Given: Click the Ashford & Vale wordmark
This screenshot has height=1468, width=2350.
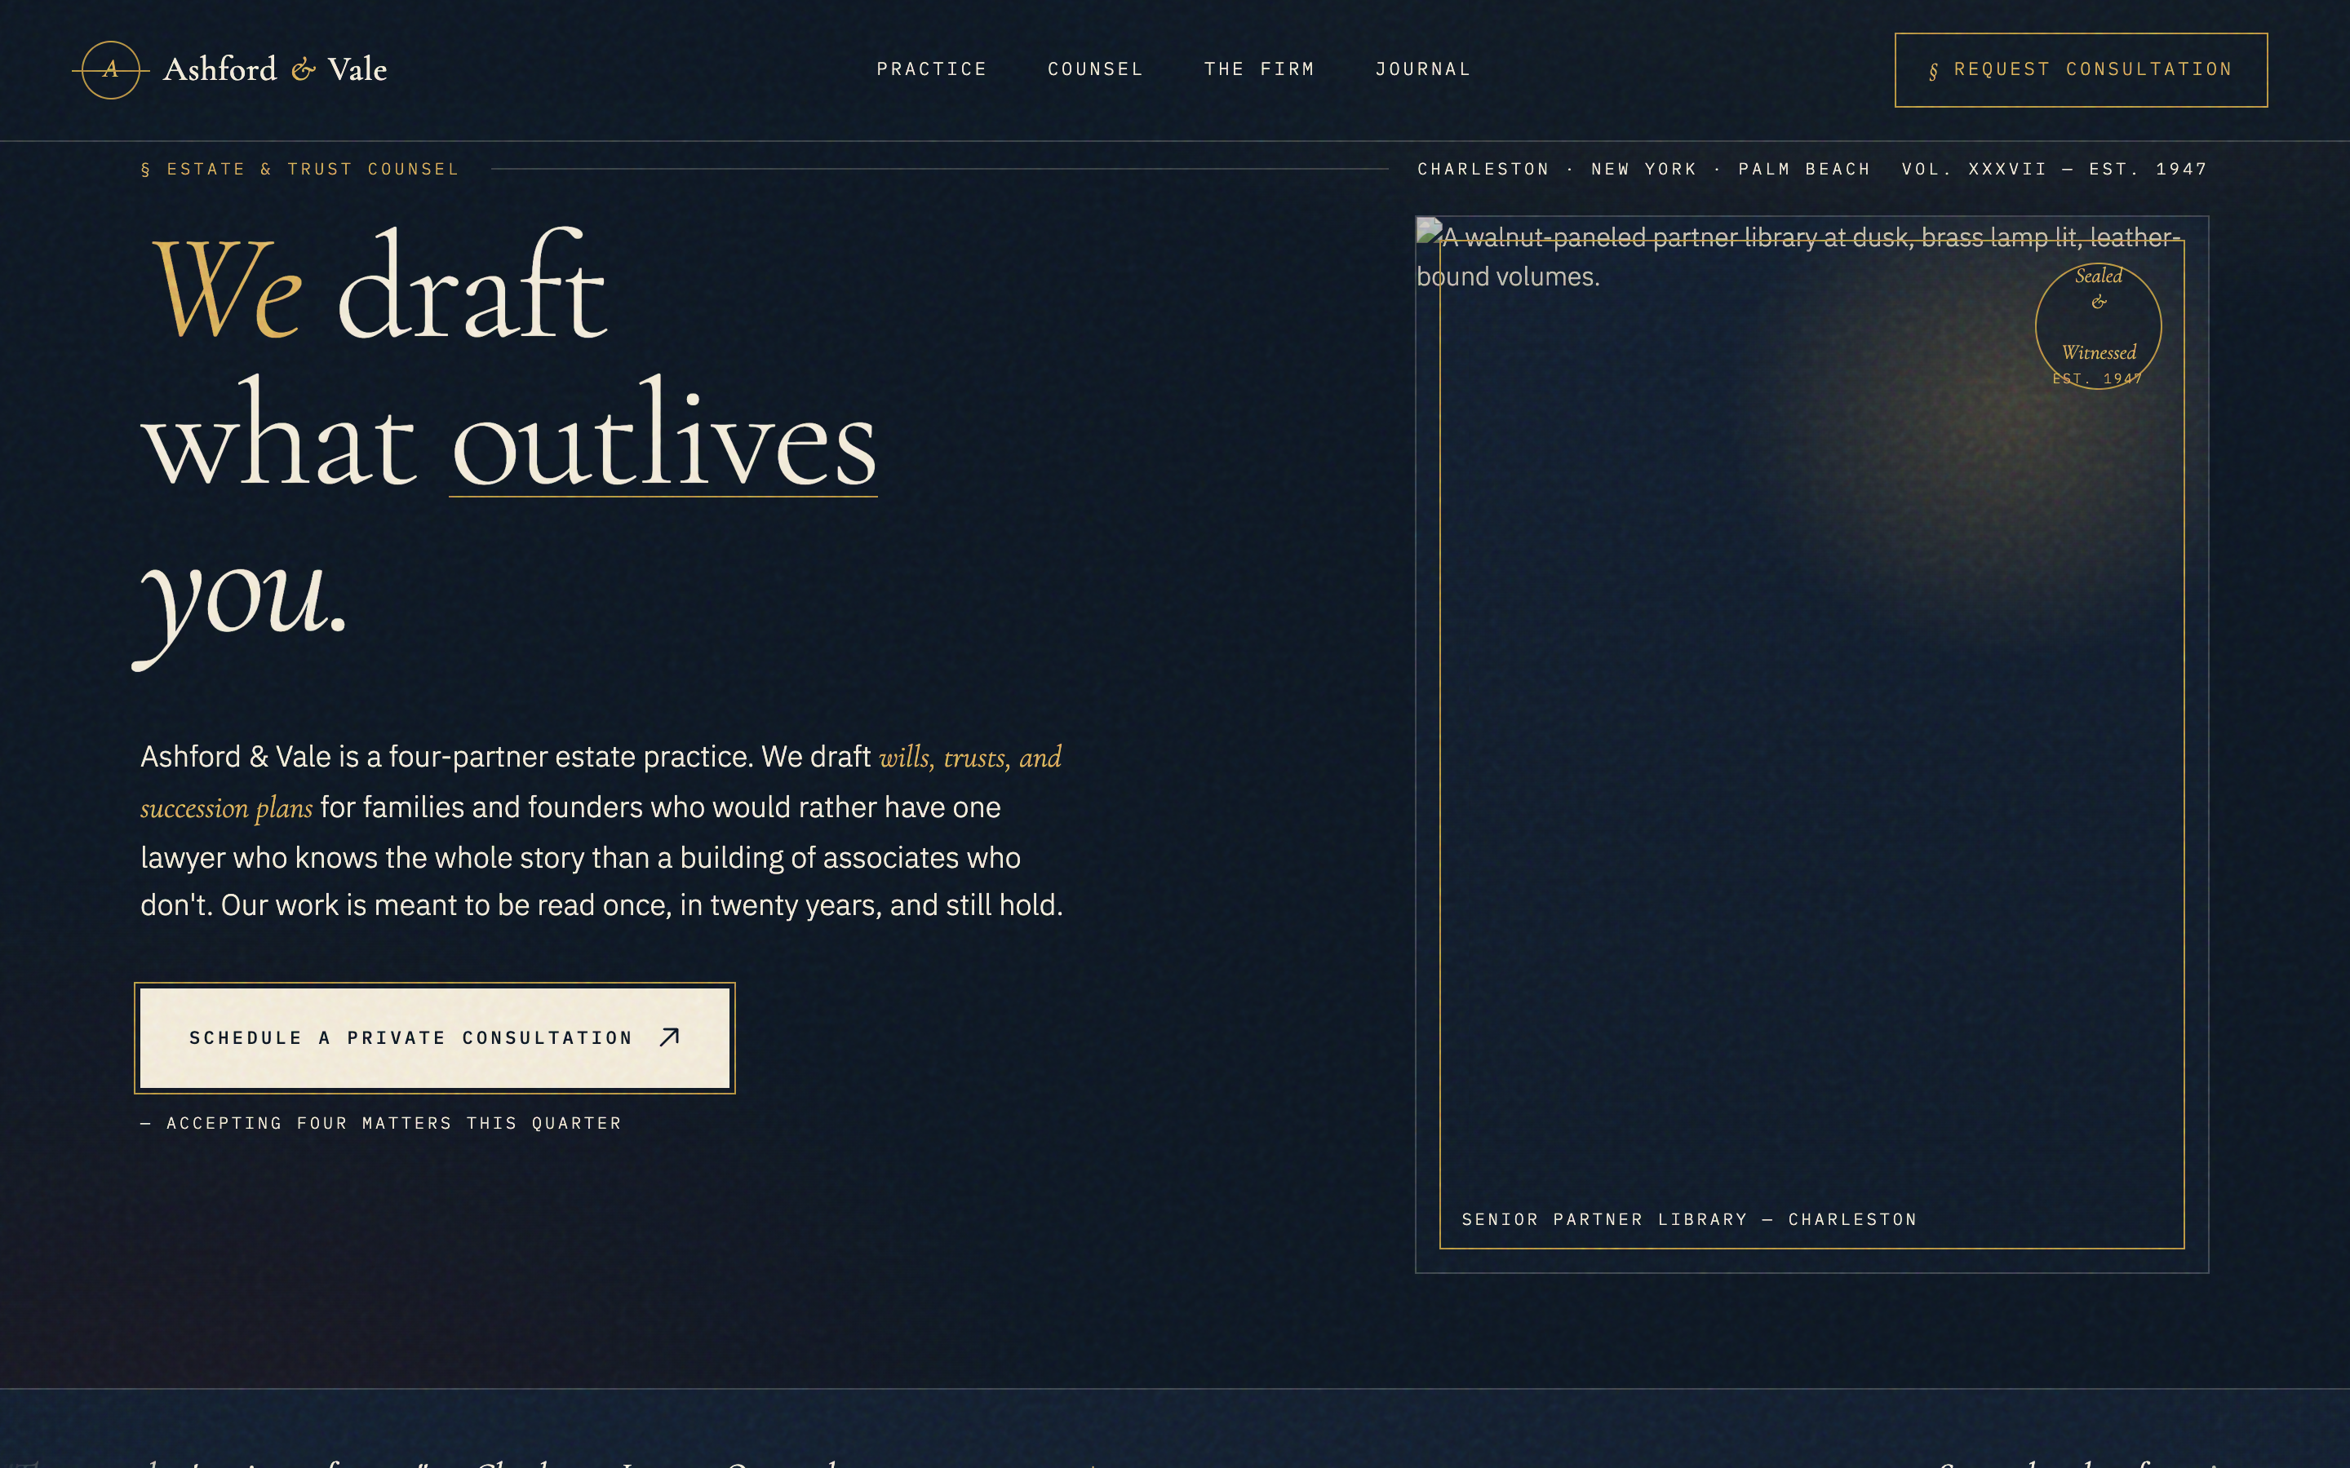Looking at the screenshot, I should coord(275,70).
